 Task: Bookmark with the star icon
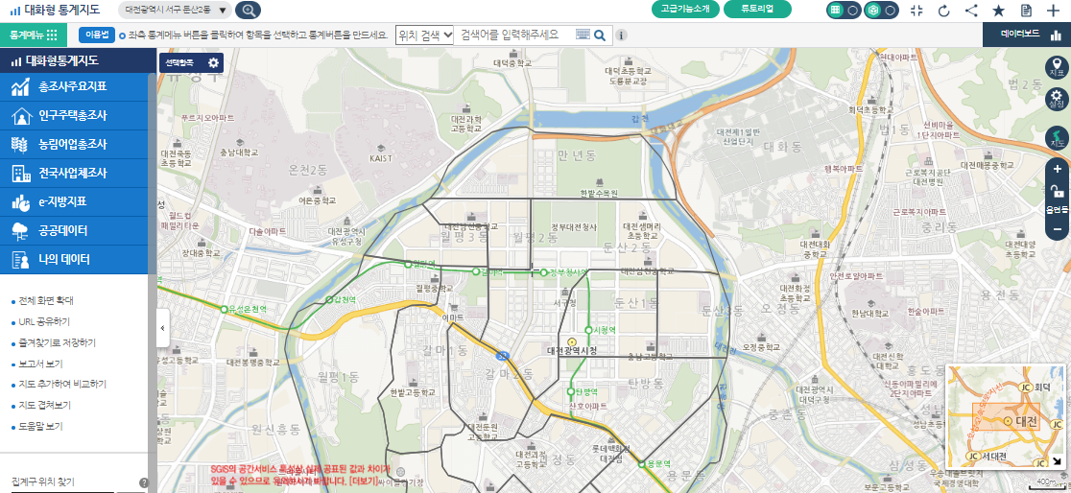[x=998, y=11]
